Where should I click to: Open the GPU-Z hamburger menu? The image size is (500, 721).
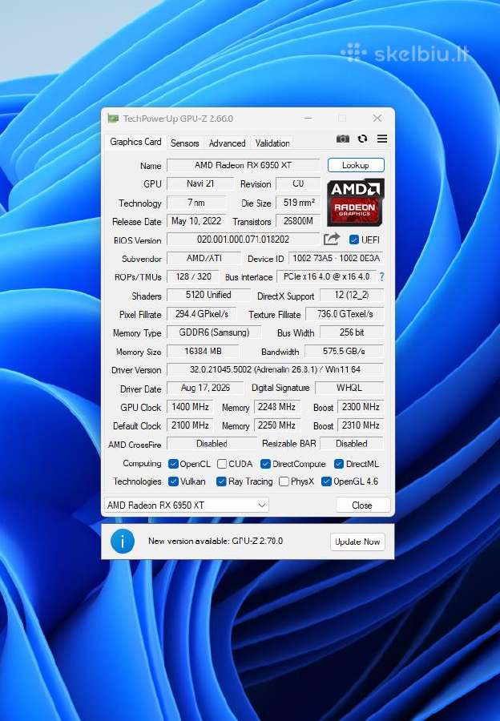pos(381,139)
